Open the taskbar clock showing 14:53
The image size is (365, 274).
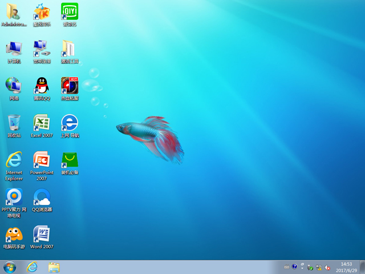(346, 267)
